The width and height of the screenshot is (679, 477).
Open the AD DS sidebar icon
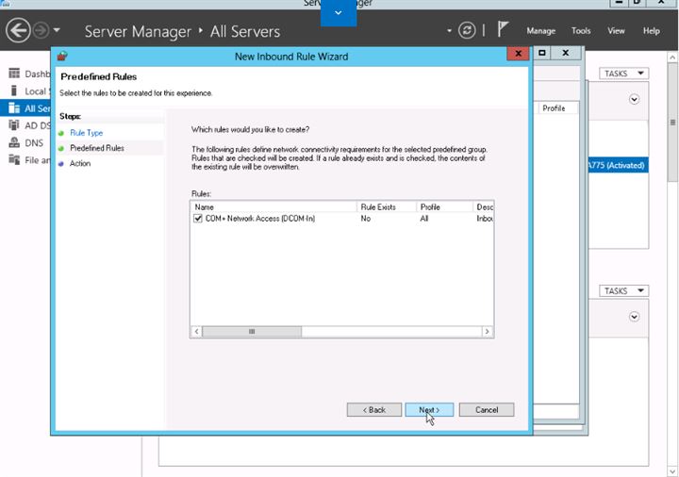(x=14, y=125)
